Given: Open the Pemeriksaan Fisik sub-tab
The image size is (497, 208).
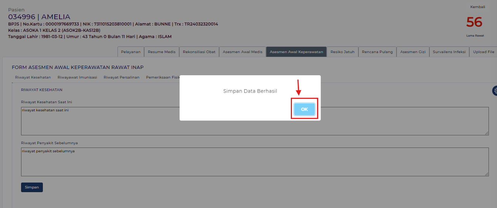Looking at the screenshot, I should point(163,77).
